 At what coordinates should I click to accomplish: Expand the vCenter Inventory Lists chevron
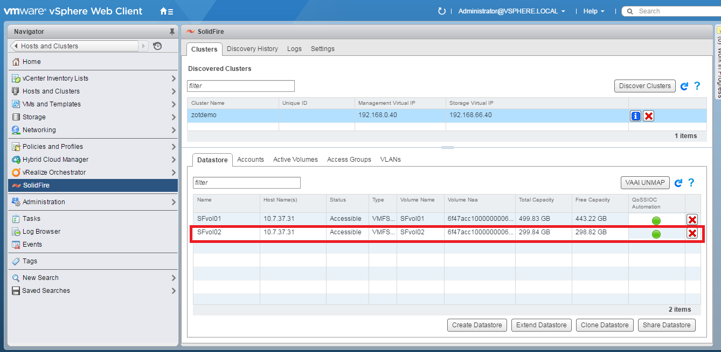[x=174, y=78]
